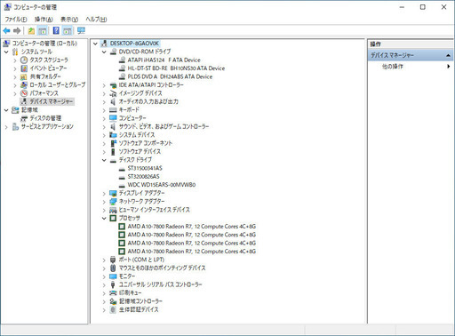The image size is (455, 336).
Task: Click the Help question-mark toolbar icon
Action: (56, 30)
